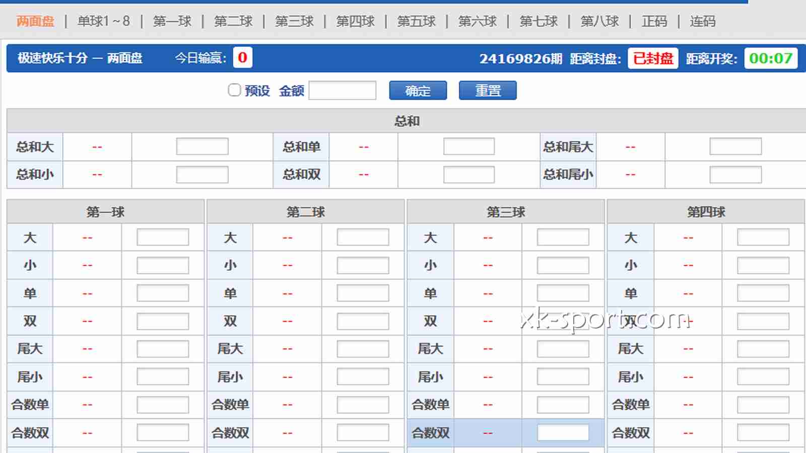
Task: Click 第三球 合数双 highlighted input field
Action: (x=563, y=432)
